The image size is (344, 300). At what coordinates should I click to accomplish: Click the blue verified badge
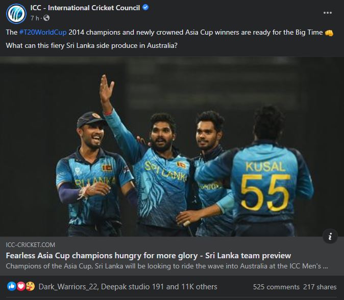click(x=145, y=8)
